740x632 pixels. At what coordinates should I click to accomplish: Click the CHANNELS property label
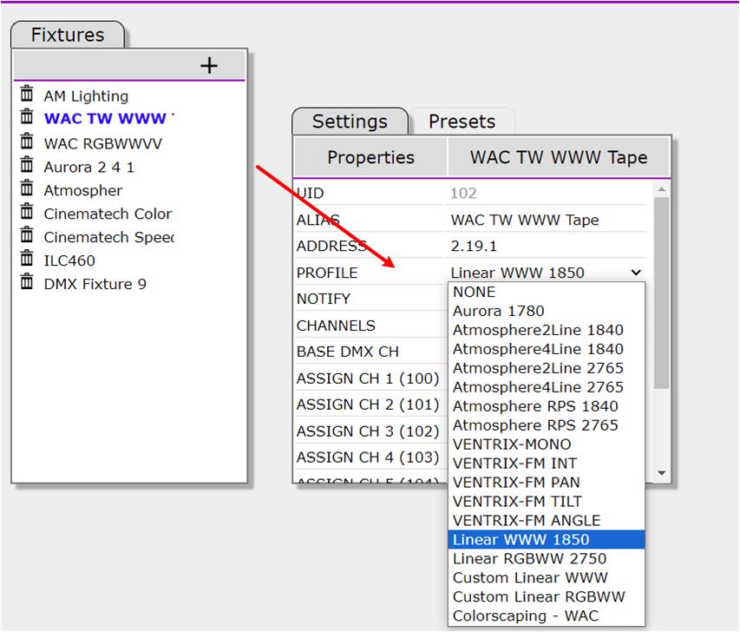[336, 326]
